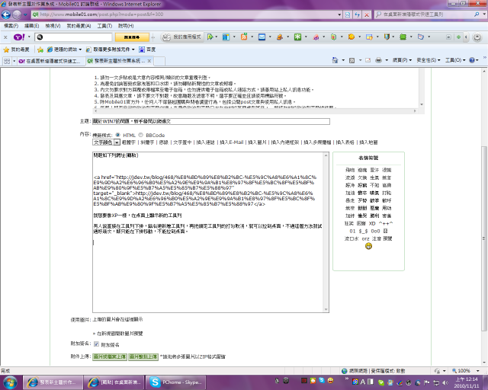Close the Yahoo toolbar with its X
This screenshot has width=488, height=390.
point(5,37)
